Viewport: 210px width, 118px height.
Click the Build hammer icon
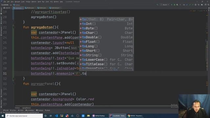[157, 5]
